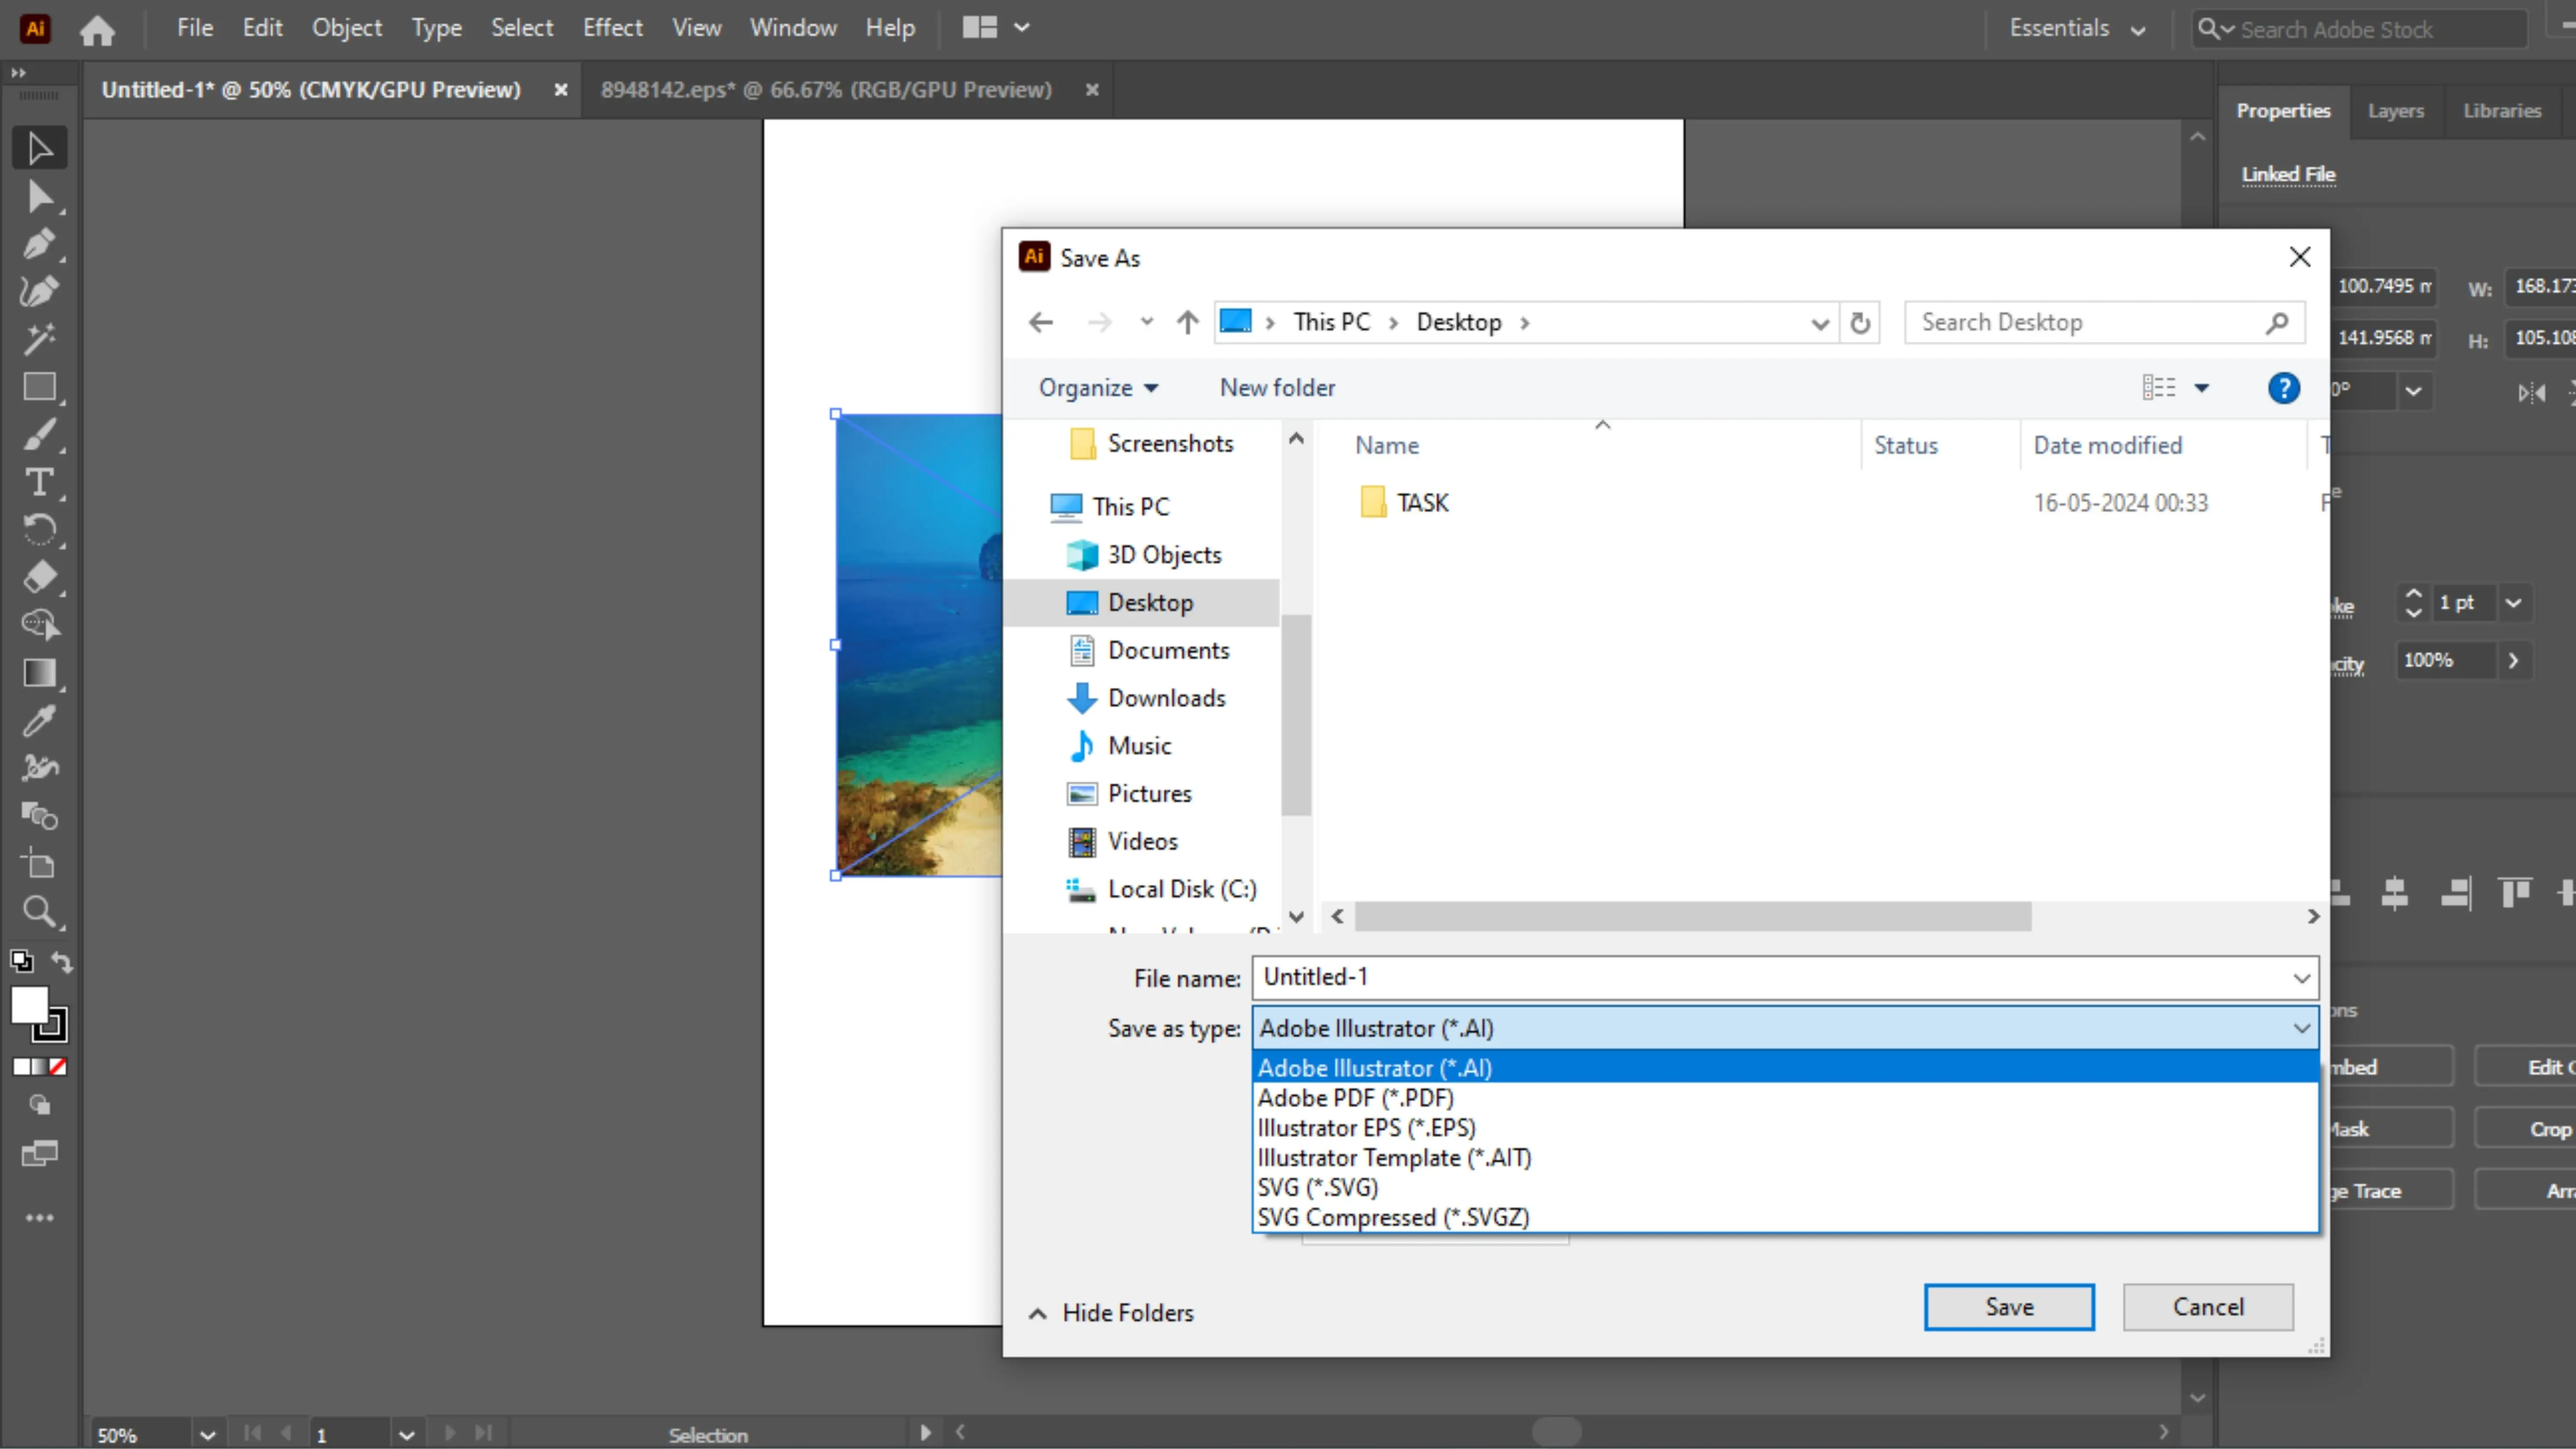Select the Direct Selection tool
This screenshot has height=1449, width=2576.
click(40, 197)
